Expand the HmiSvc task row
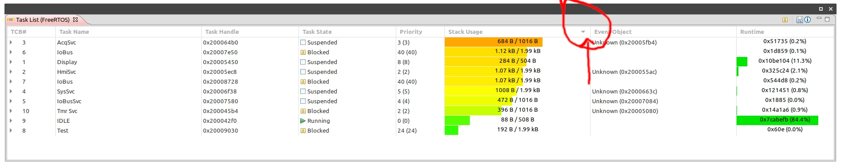The height and width of the screenshot is (166, 841). 11,72
